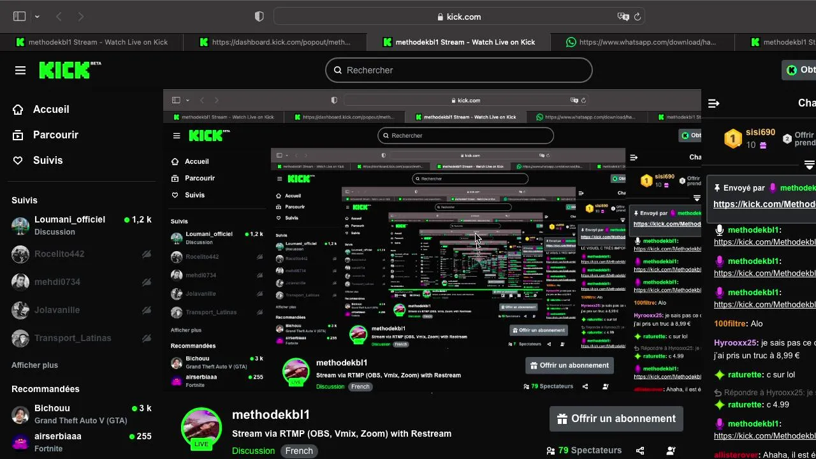This screenshot has width=816, height=459.
Task: Open the hamburger menu beside the large Kick logo
Action: [x=20, y=70]
